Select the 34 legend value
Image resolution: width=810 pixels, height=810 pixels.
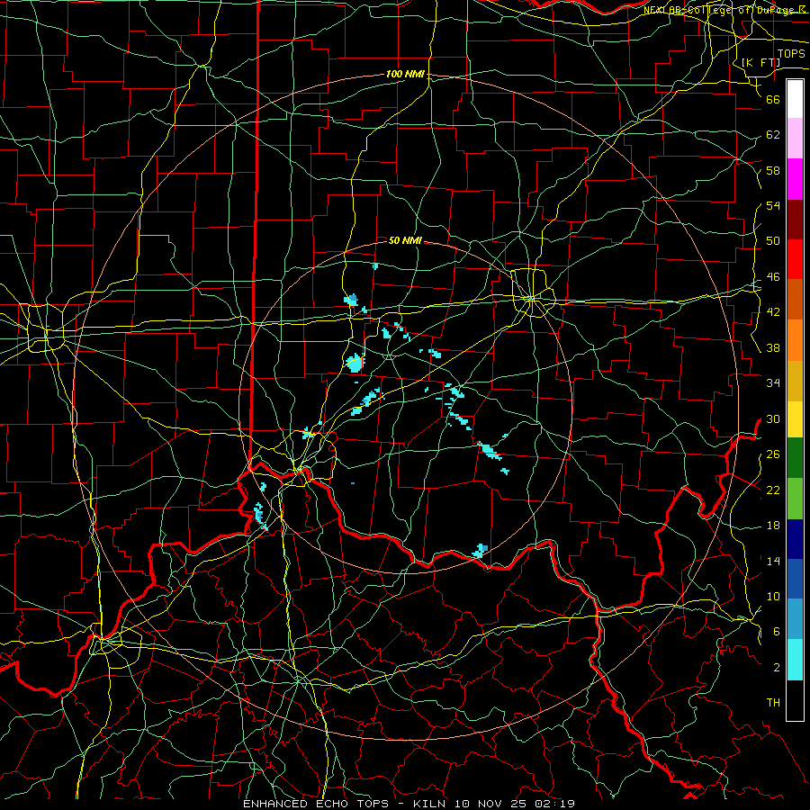tap(773, 383)
